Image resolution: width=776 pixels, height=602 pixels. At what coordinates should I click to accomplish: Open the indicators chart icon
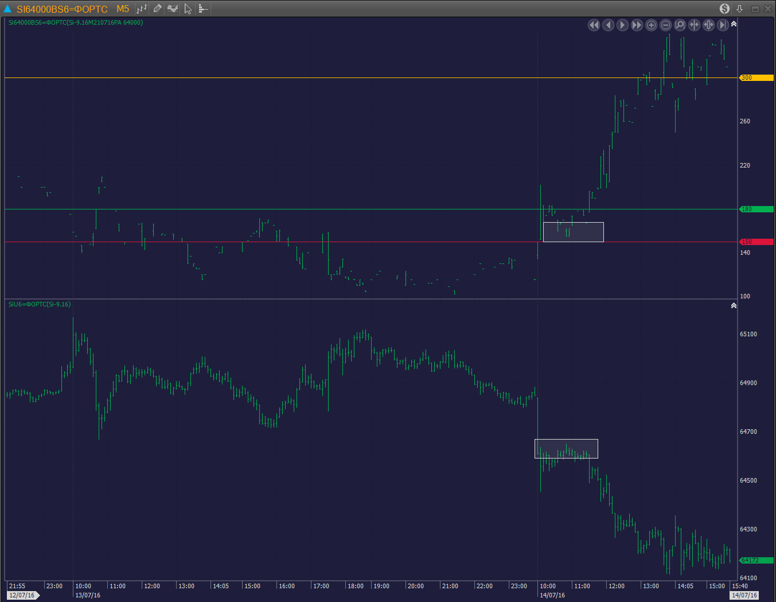click(x=173, y=9)
